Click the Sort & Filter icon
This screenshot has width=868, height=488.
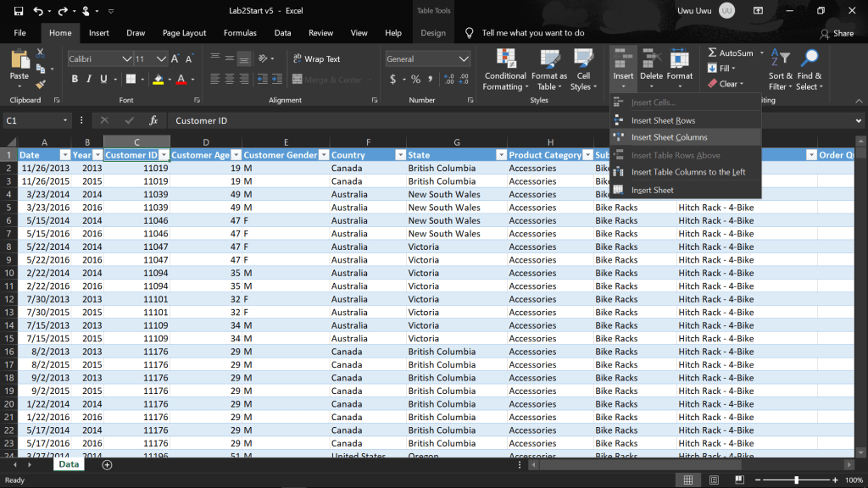tap(780, 69)
